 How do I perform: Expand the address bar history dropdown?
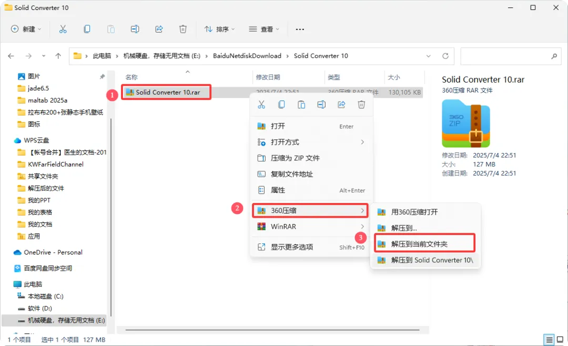click(x=429, y=56)
